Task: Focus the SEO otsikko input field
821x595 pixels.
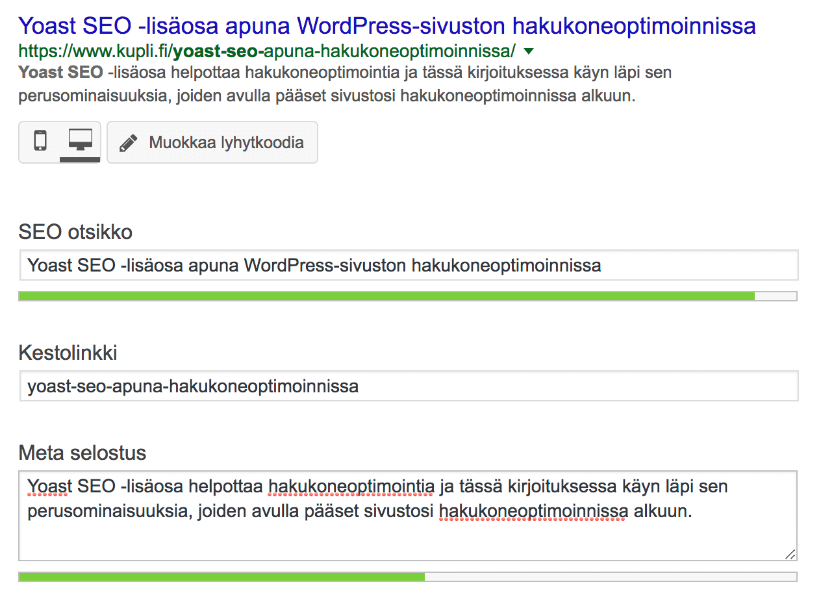Action: (x=409, y=265)
